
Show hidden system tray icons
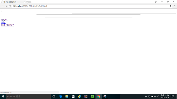point(146,96)
